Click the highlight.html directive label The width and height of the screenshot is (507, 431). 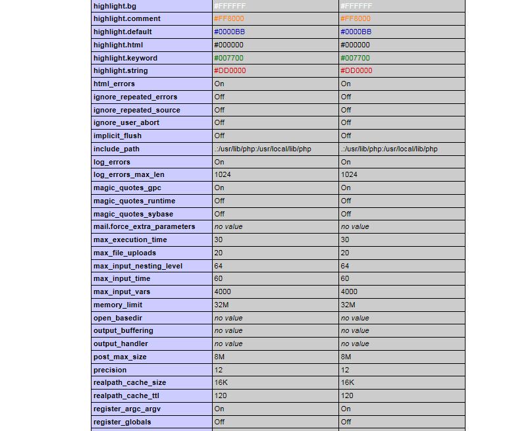pos(118,45)
